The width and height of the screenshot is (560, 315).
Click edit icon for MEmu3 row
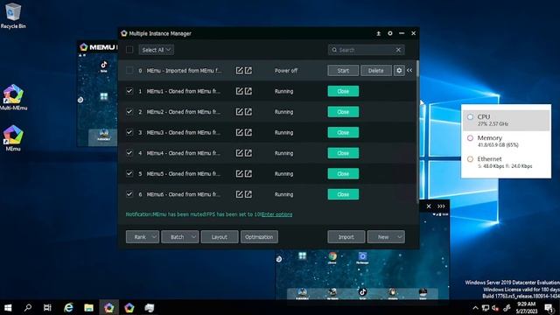point(239,132)
